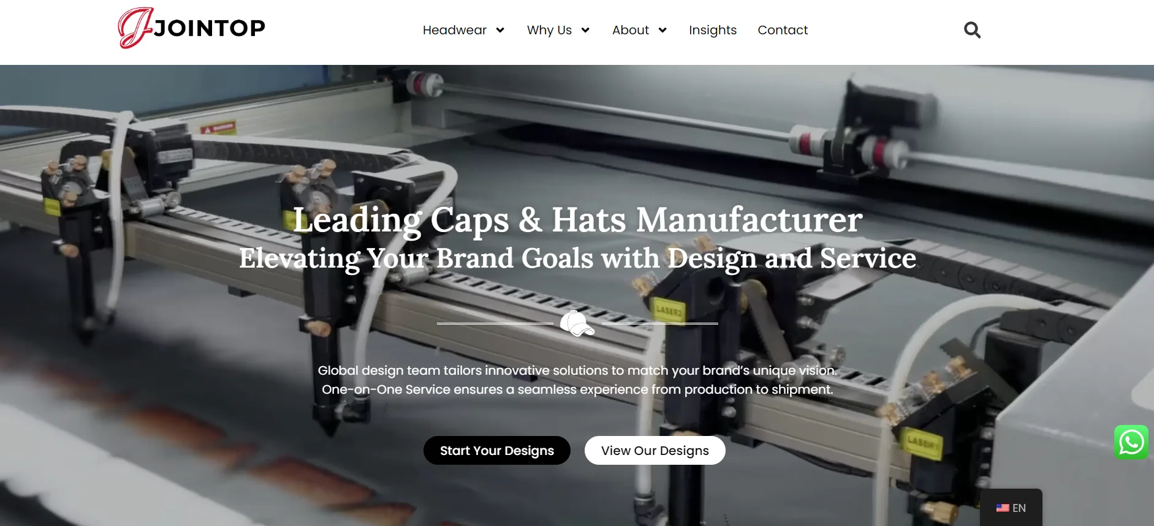Click the Jointop logo
Screen dimensions: 1154x526
pos(191,28)
